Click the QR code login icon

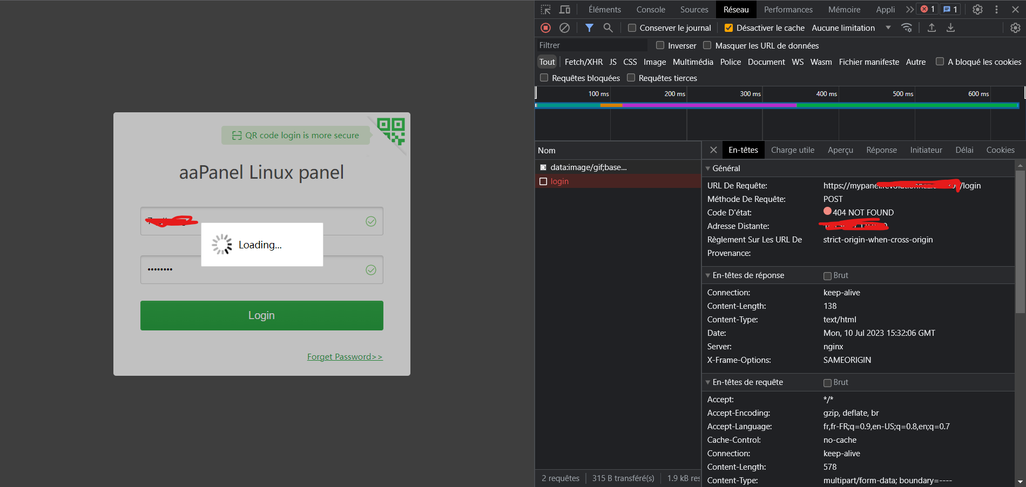(391, 132)
